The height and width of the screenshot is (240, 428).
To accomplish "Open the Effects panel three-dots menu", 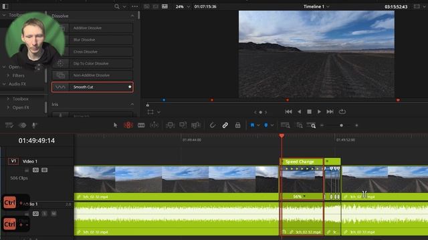I will 135,7.
